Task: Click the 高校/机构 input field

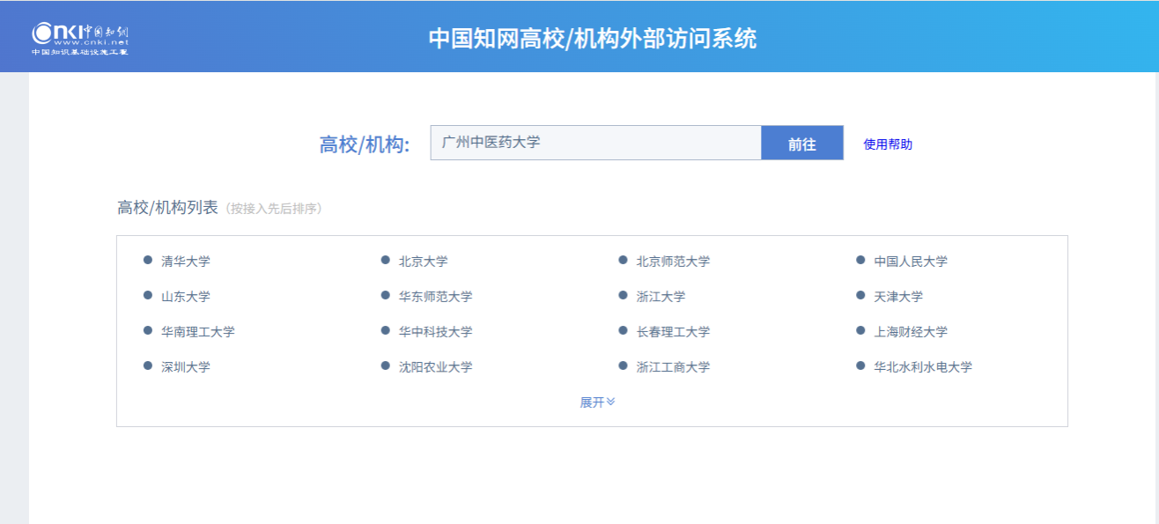Action: [x=595, y=143]
